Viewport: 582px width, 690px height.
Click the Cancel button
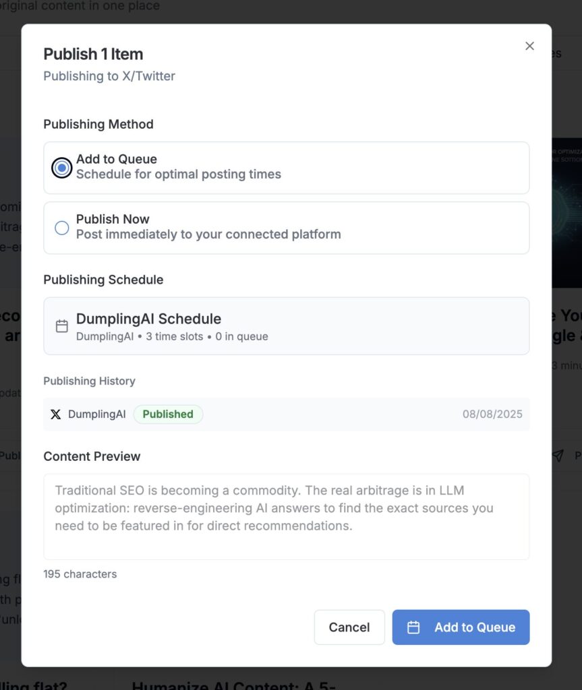click(x=349, y=627)
